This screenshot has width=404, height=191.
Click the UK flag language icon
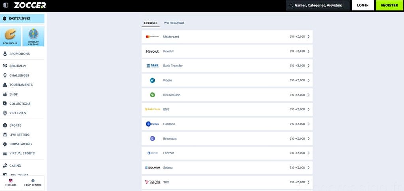pyautogui.click(x=11, y=181)
